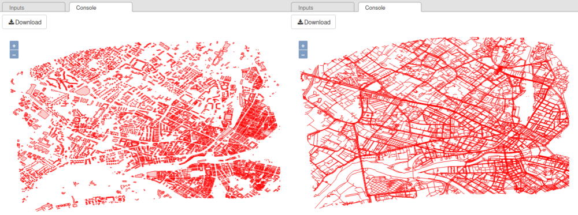Select the Console tab in right panel
The height and width of the screenshot is (215, 578).
coord(389,7)
